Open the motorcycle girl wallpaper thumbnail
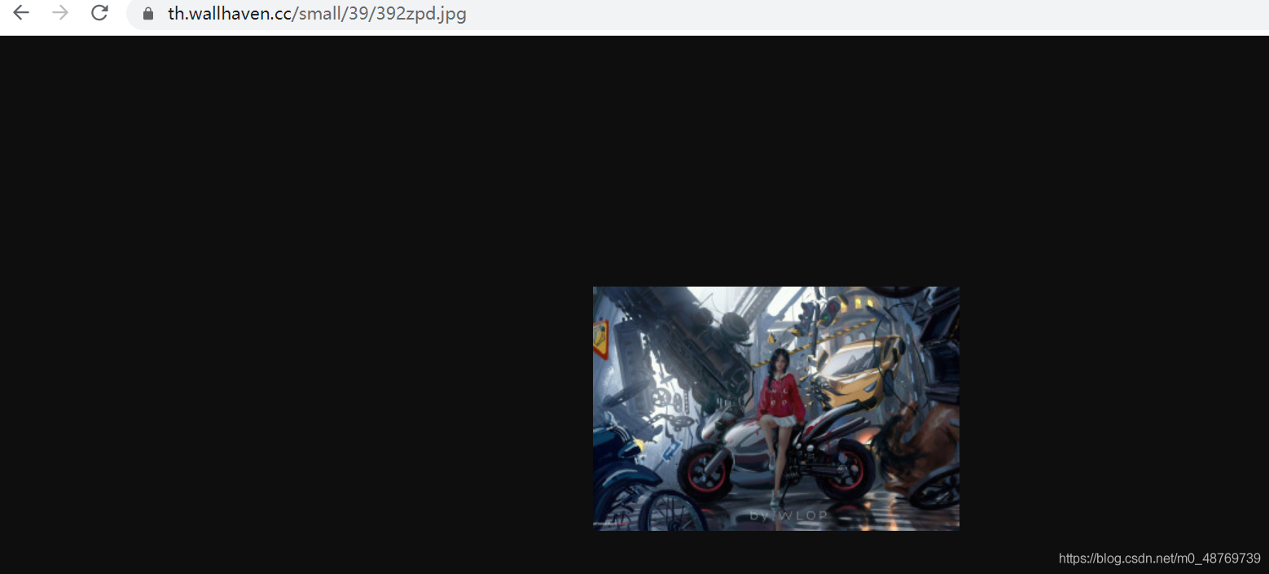Screen dimensions: 1269x574 point(775,408)
